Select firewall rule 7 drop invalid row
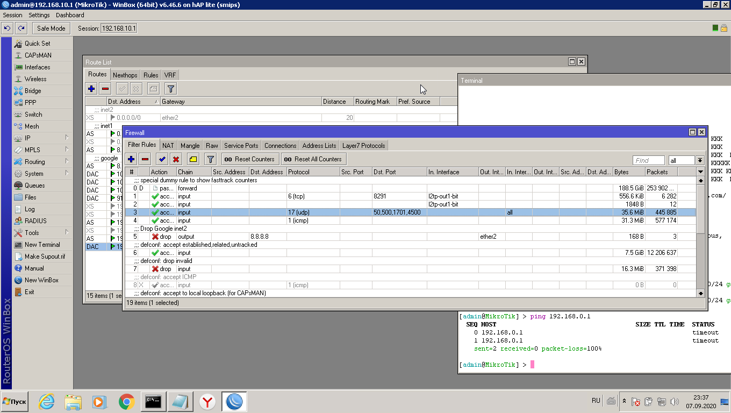Screen dimensions: 731x413 click(411, 269)
